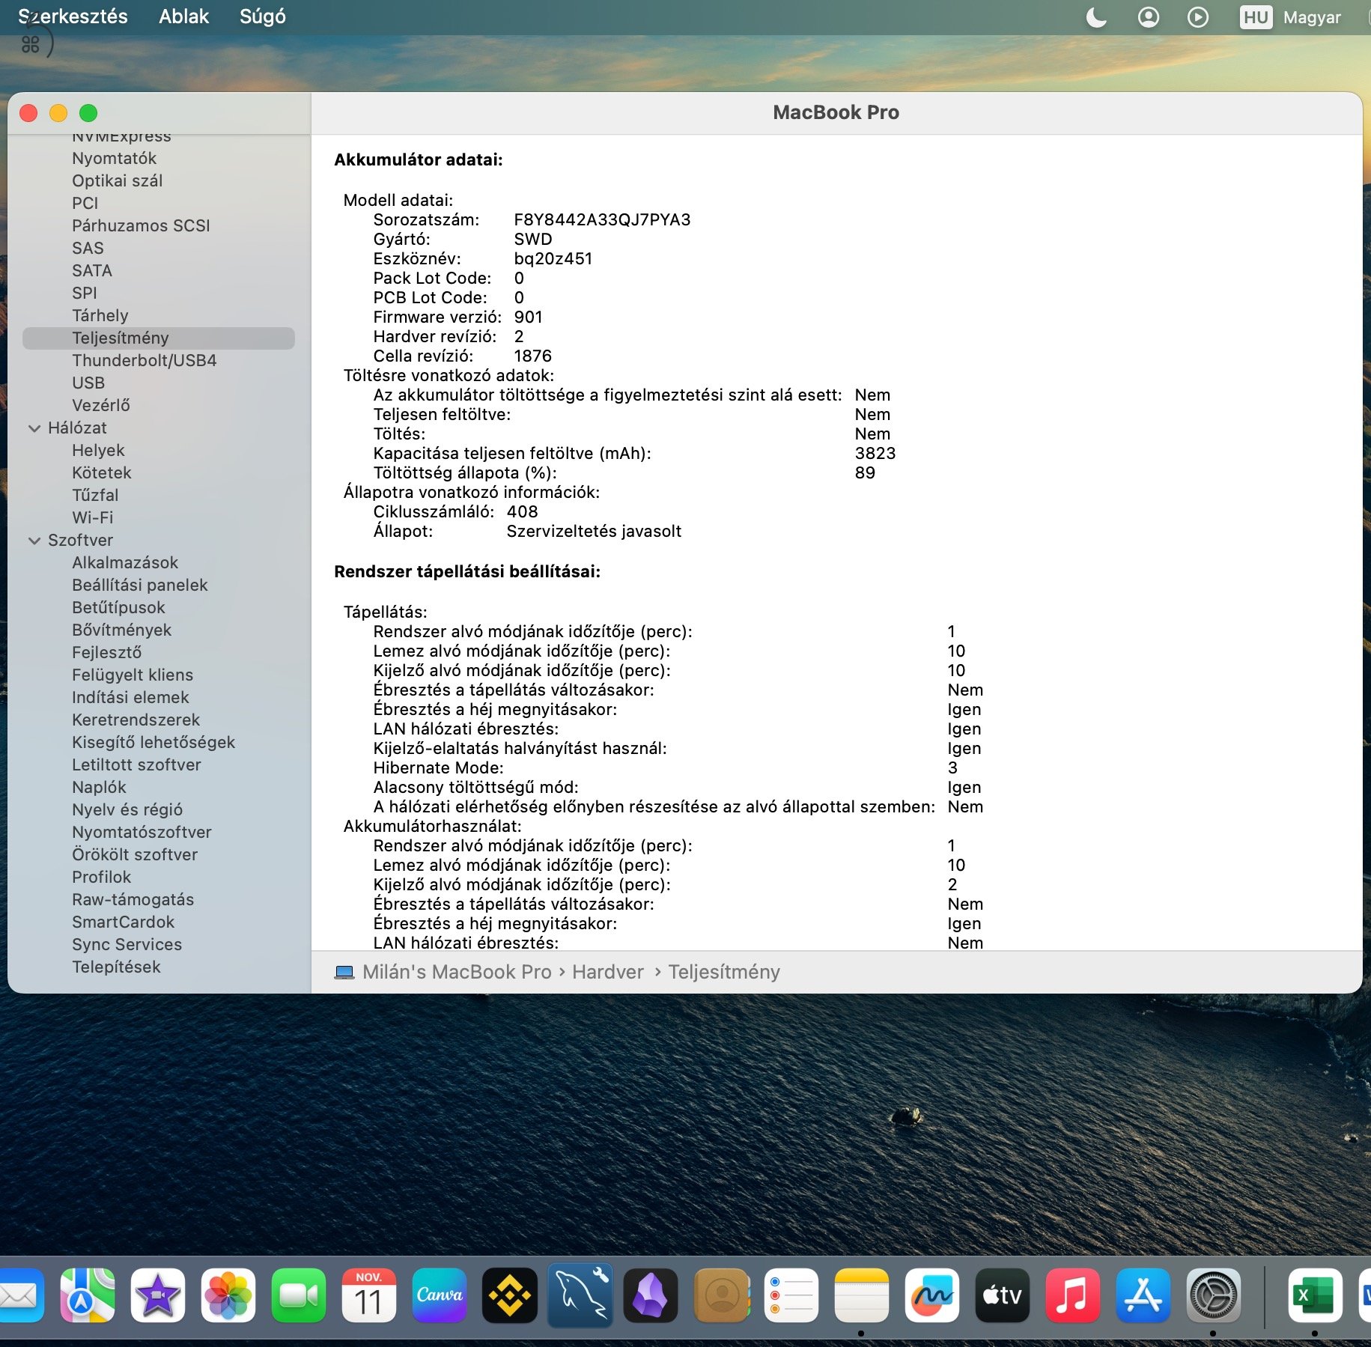Select Teljesítmény in the sidebar
Screen dimensions: 1371x1347
[x=159, y=338]
